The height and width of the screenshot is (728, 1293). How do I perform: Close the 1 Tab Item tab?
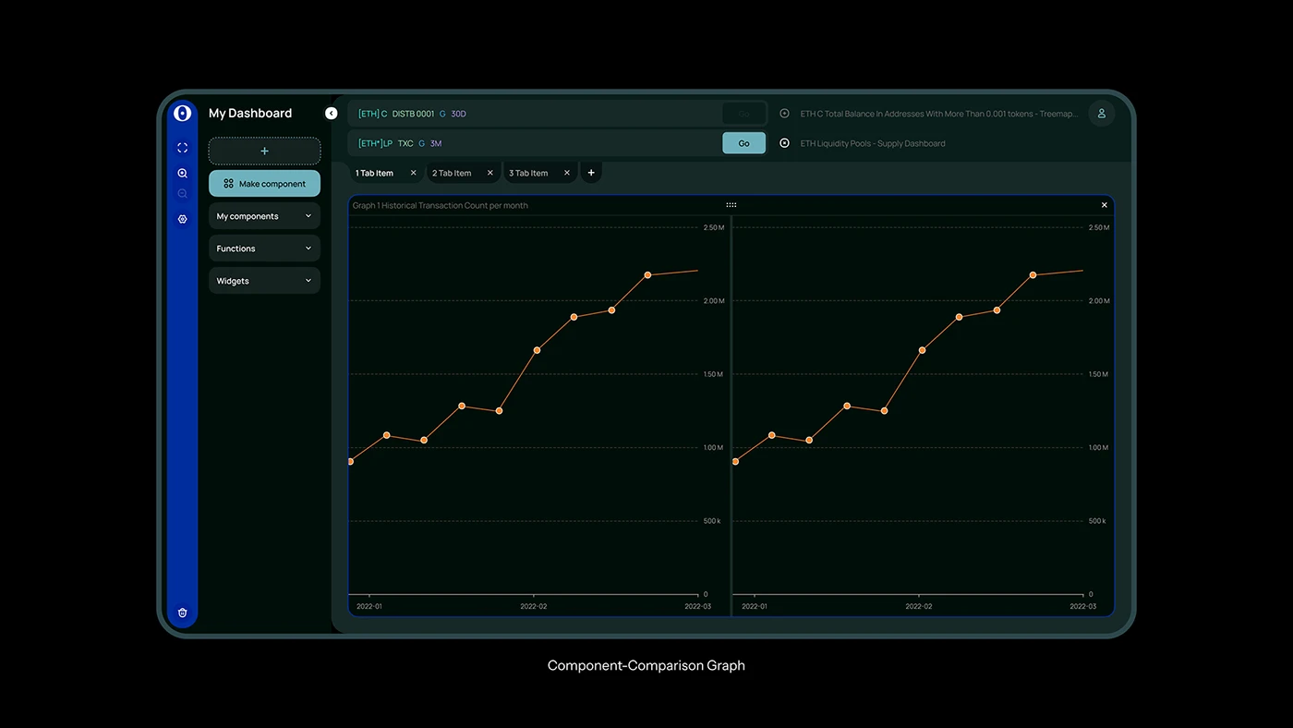413,172
